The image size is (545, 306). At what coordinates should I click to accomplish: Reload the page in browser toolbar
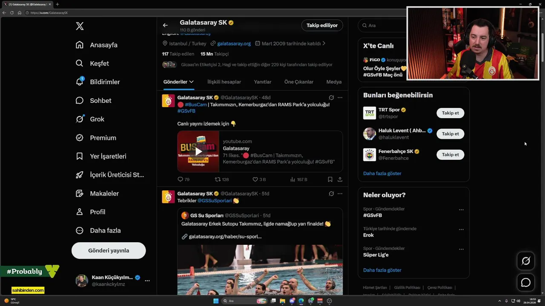pyautogui.click(x=12, y=13)
